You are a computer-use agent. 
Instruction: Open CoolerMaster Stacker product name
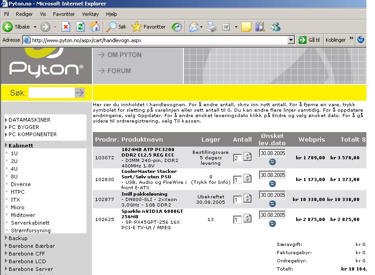click(149, 174)
